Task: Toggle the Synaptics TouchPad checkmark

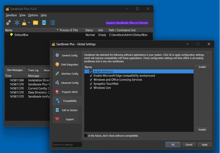Action: 91,84
